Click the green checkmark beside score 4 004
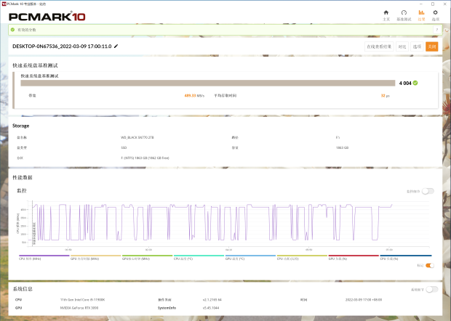Screen dimensions: 451x321 click(x=415, y=83)
